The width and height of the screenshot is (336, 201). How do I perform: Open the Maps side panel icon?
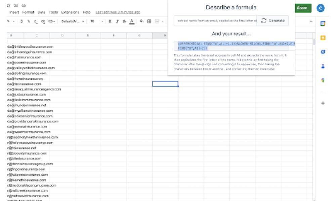click(x=323, y=80)
